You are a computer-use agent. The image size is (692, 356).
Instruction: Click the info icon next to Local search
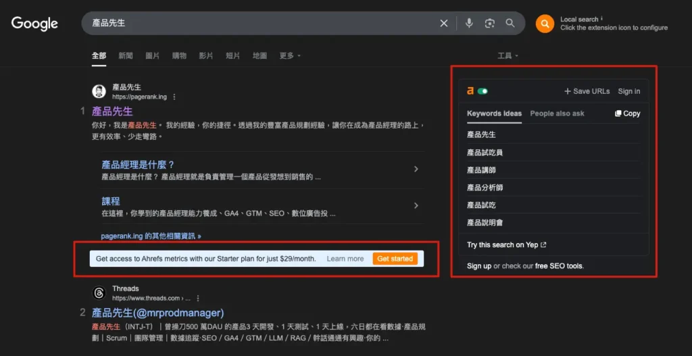click(x=602, y=18)
